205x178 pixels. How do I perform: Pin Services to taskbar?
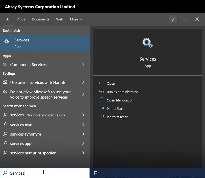pos(117,117)
